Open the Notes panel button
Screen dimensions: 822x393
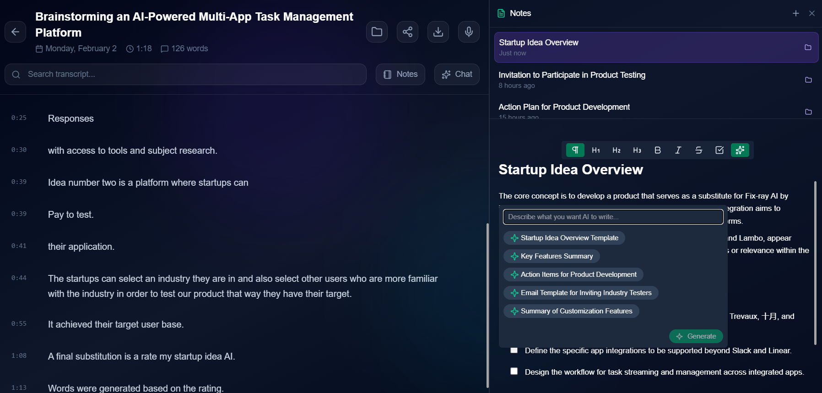click(x=400, y=74)
